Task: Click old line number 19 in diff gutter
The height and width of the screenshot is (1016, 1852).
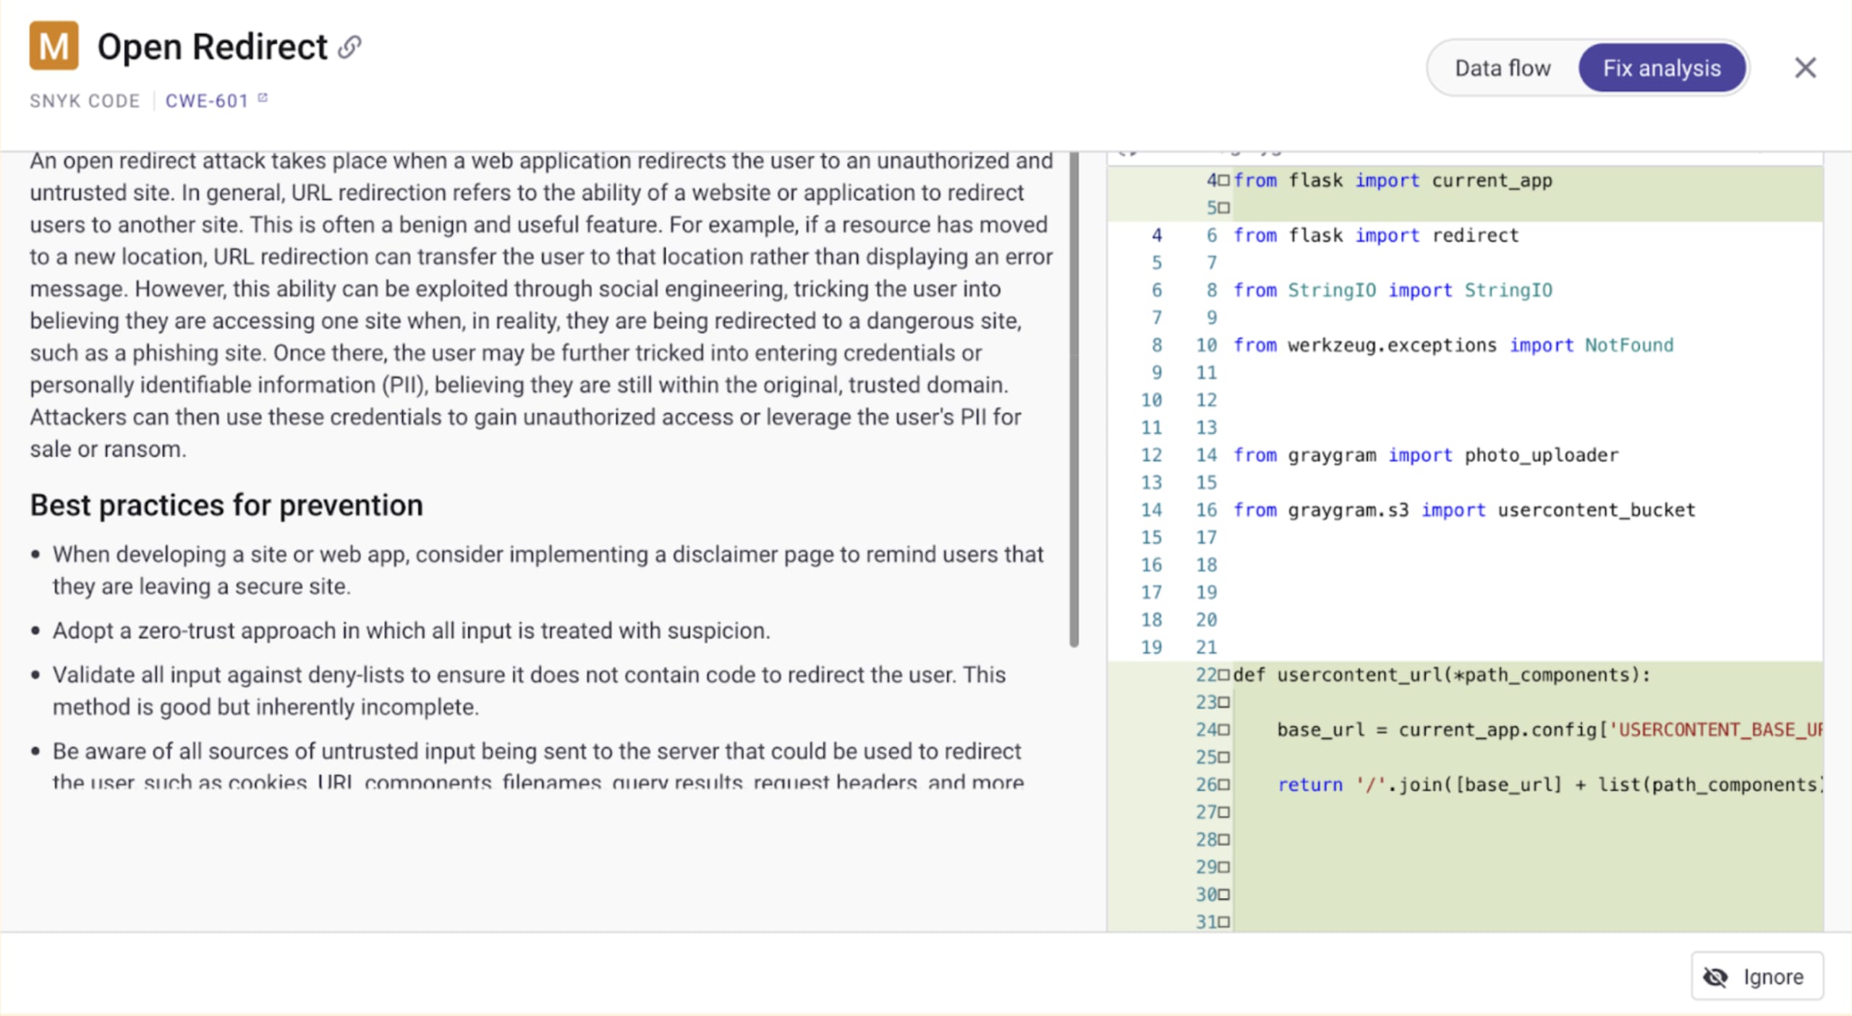Action: pyautogui.click(x=1152, y=647)
